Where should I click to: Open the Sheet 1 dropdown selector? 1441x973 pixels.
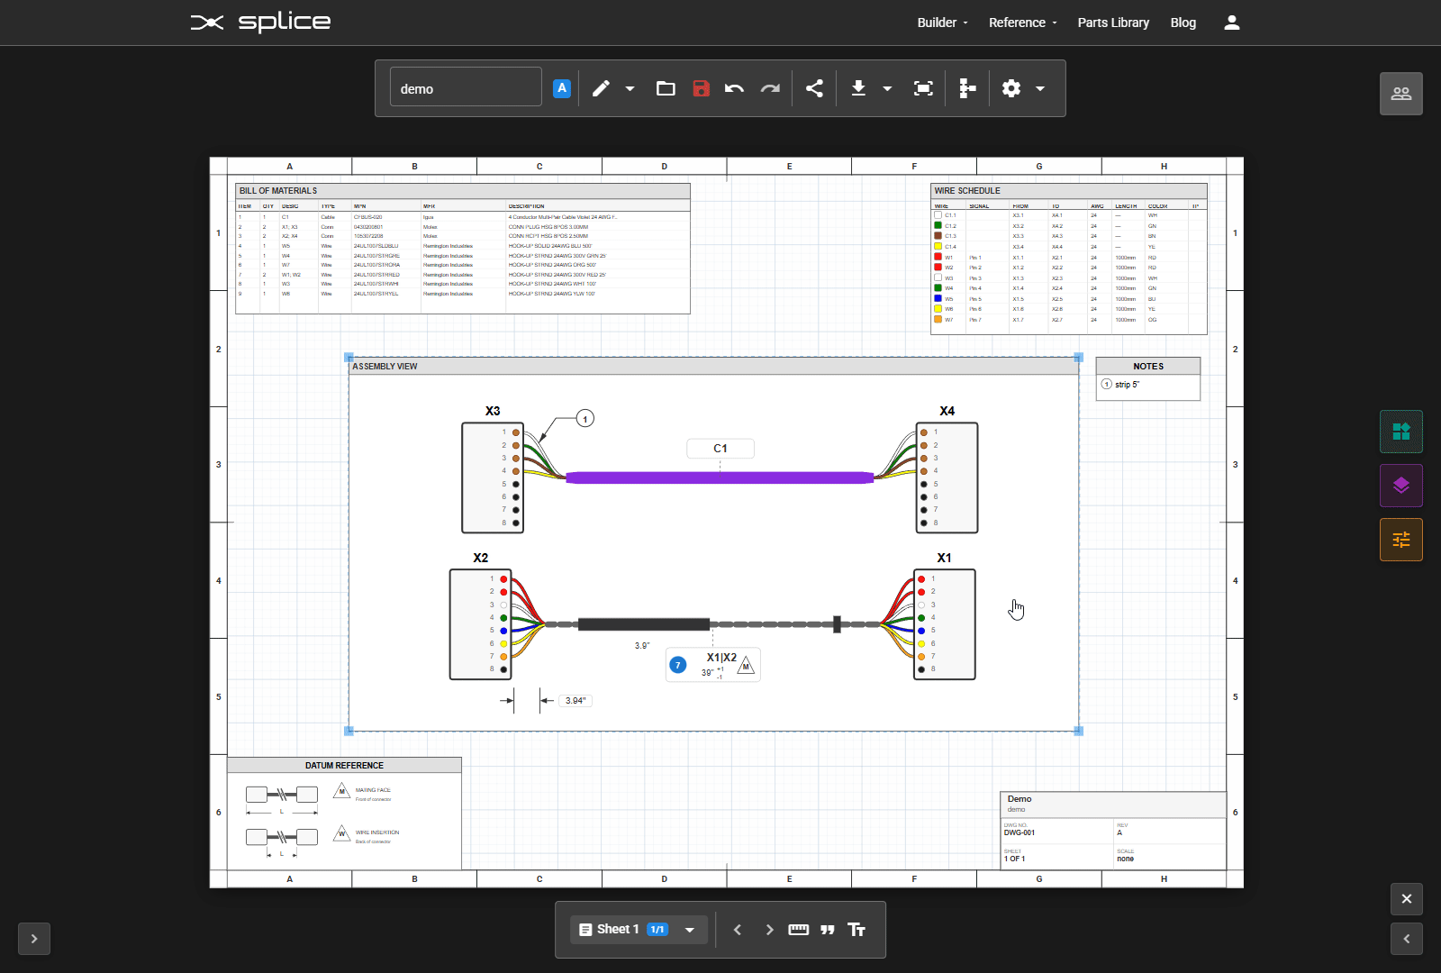[x=688, y=929]
